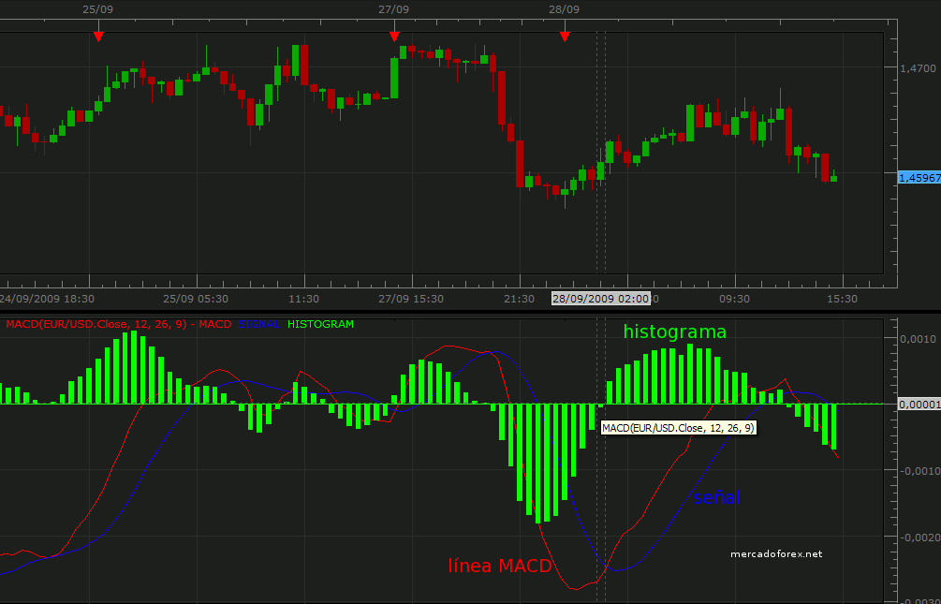
Task: Select the red triangle marker under 27/09
Action: (x=394, y=37)
